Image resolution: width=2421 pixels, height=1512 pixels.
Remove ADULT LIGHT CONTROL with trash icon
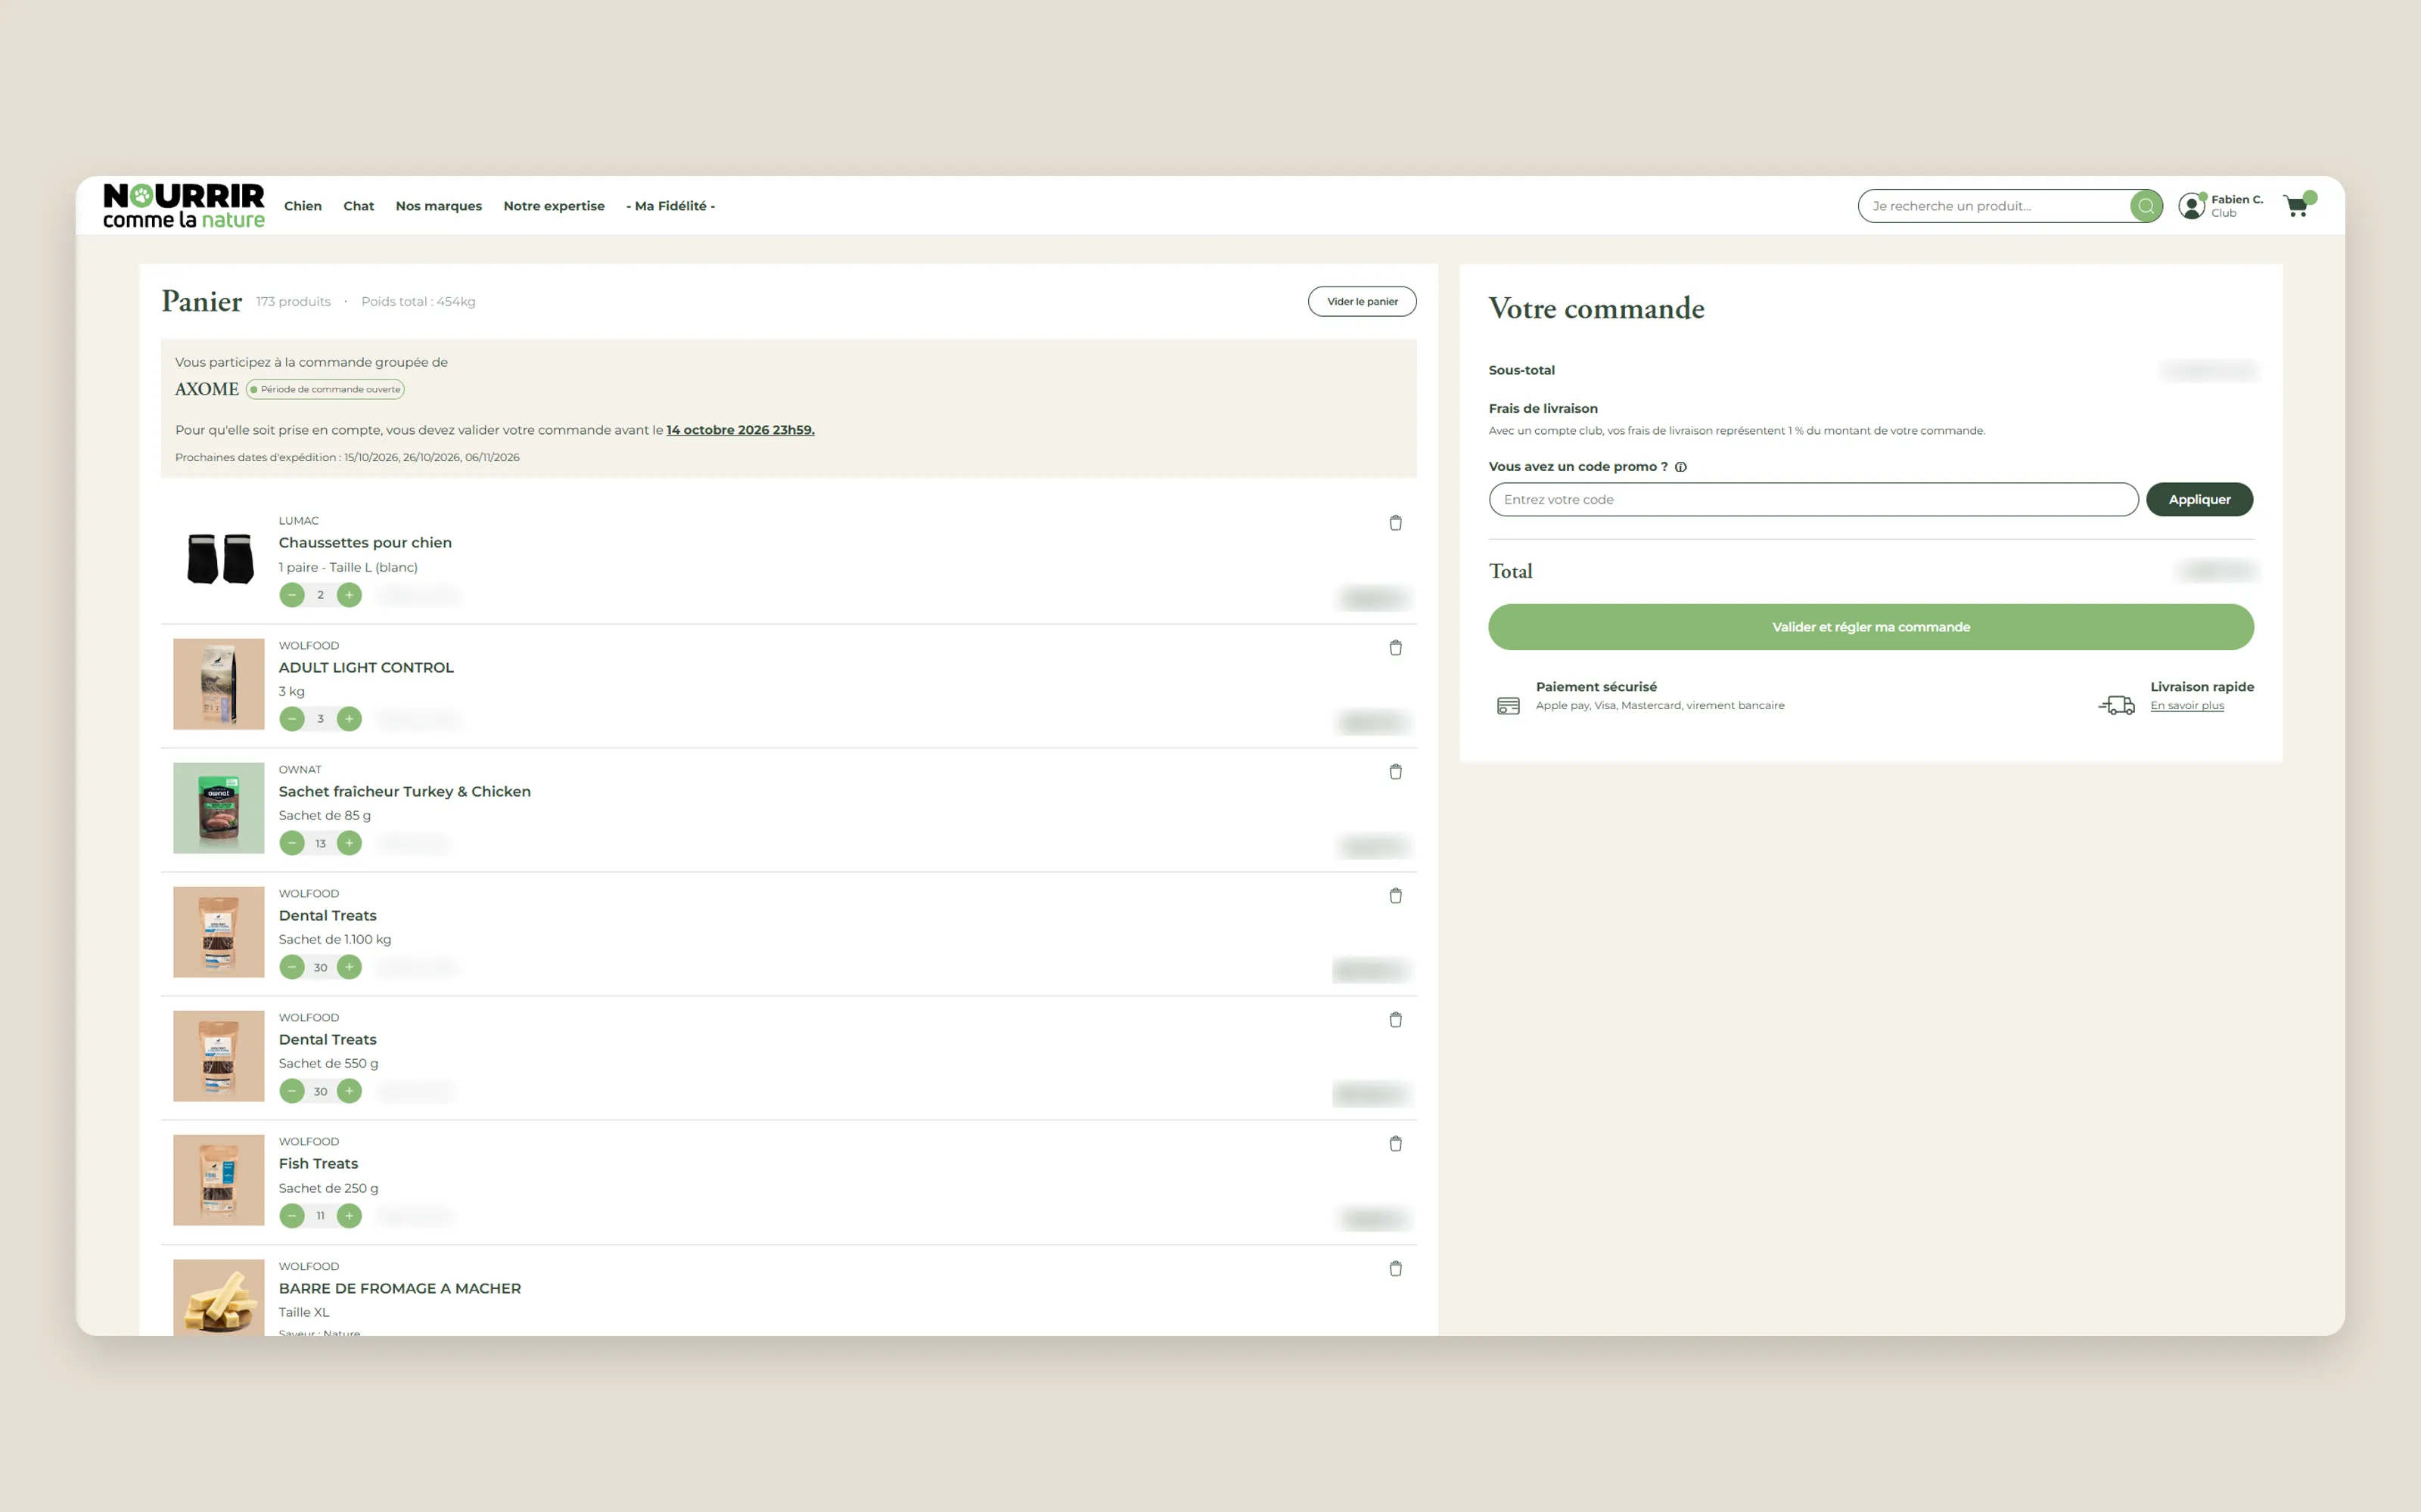point(1396,648)
